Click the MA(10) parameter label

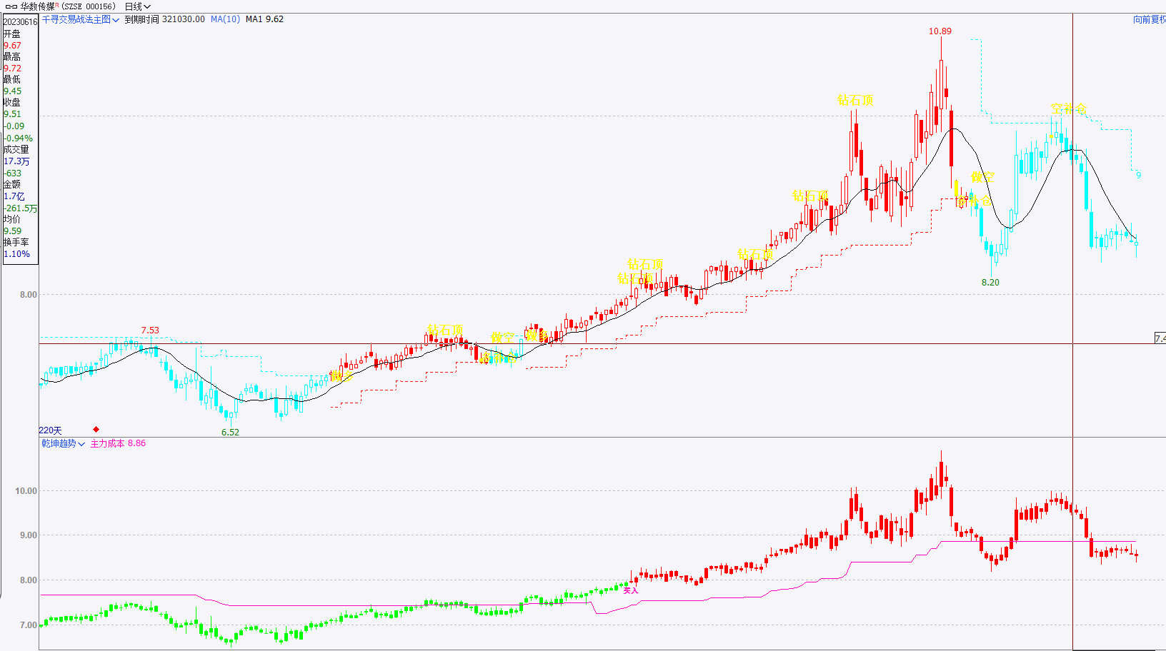[x=225, y=19]
